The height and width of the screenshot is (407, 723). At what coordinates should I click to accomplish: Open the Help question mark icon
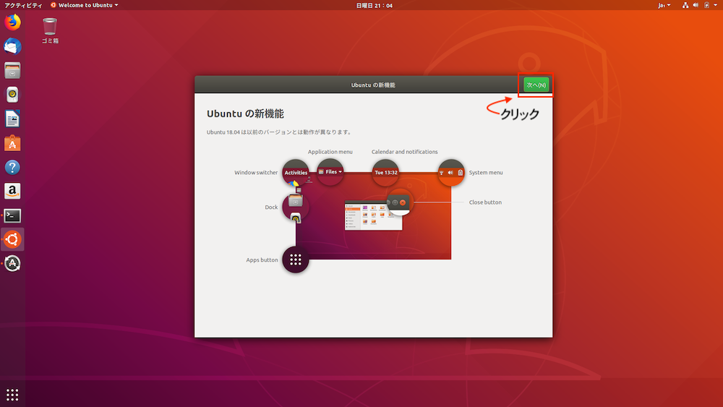coord(12,167)
